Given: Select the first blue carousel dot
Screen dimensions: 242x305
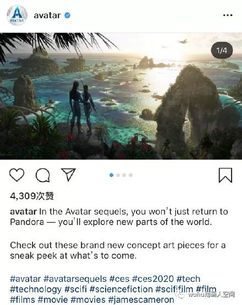Looking at the screenshot, I should click(x=111, y=175).
